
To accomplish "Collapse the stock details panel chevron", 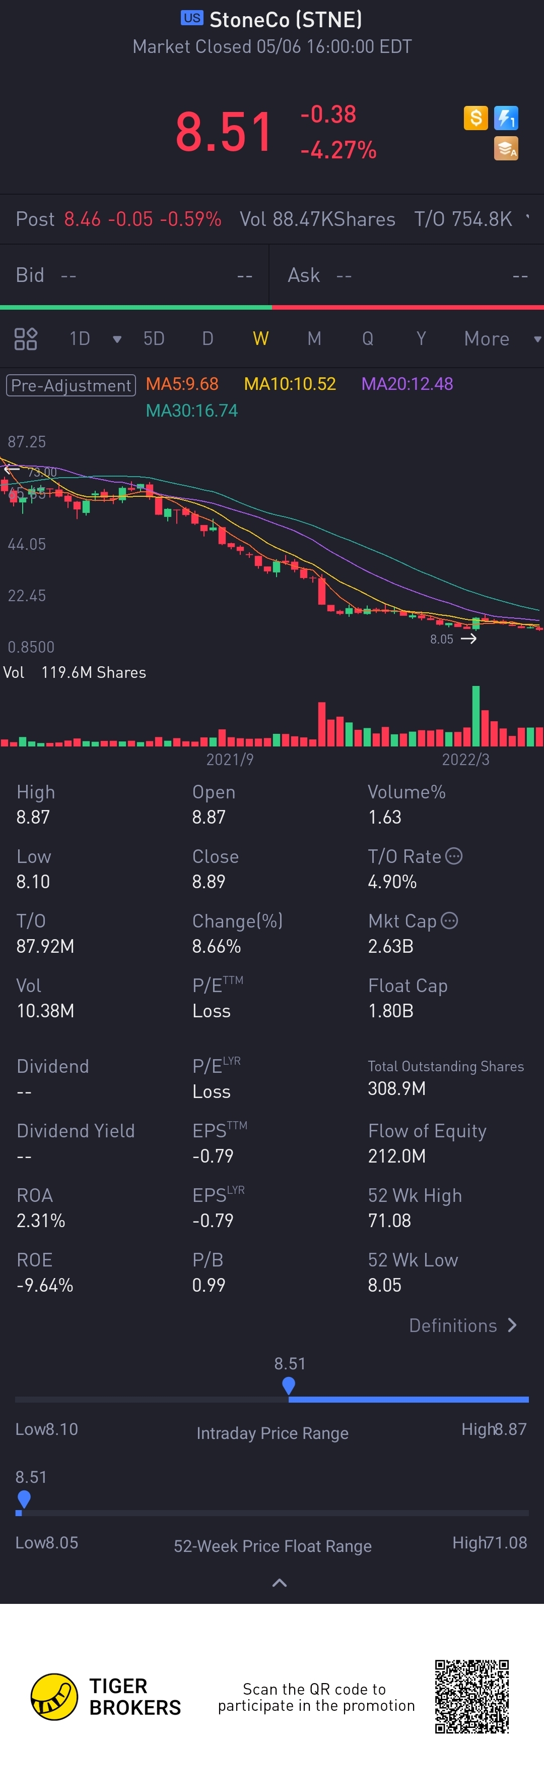I will click(x=280, y=1583).
